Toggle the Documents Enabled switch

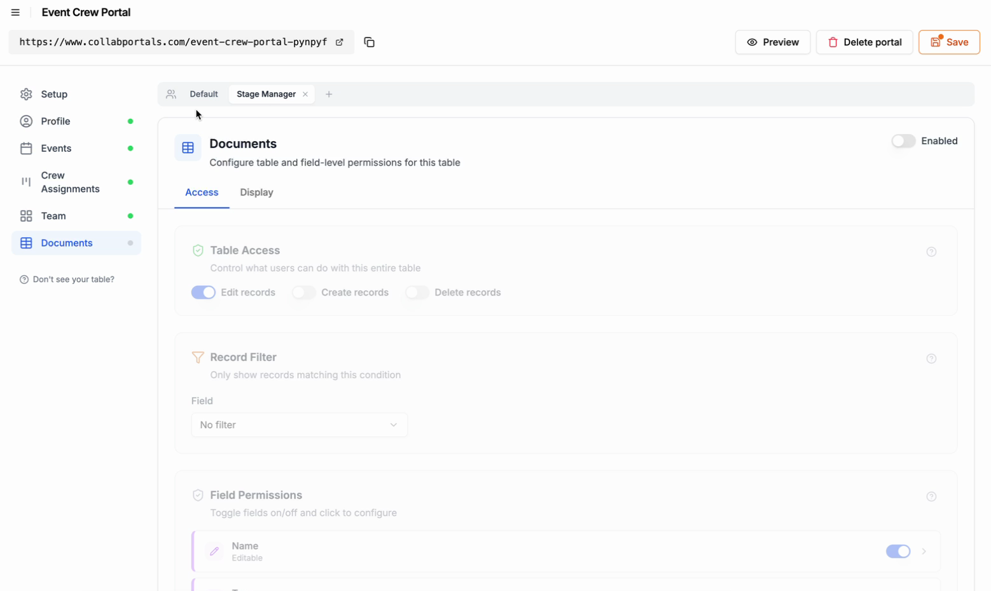point(903,141)
